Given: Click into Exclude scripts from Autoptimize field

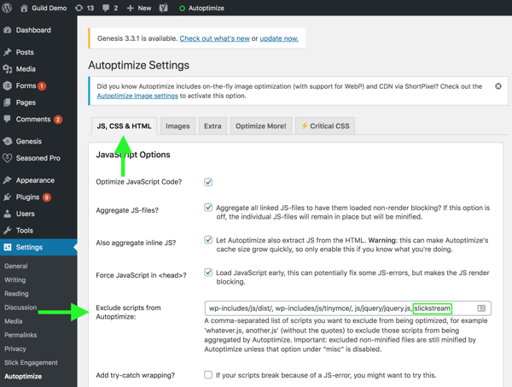Looking at the screenshot, I should [x=348, y=308].
